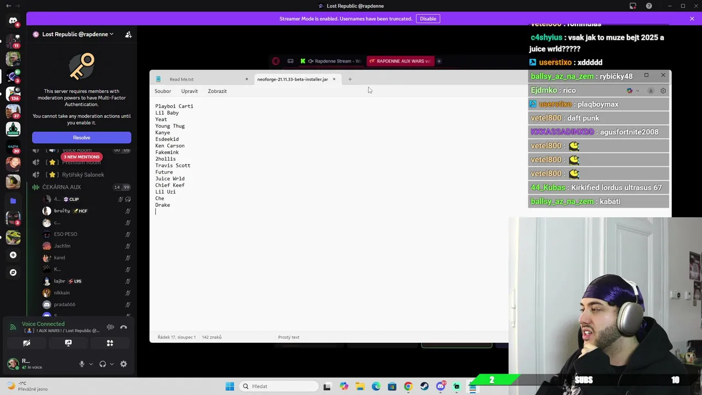
Task: Click the line Juice Wrld in Notepad
Action: click(x=169, y=178)
